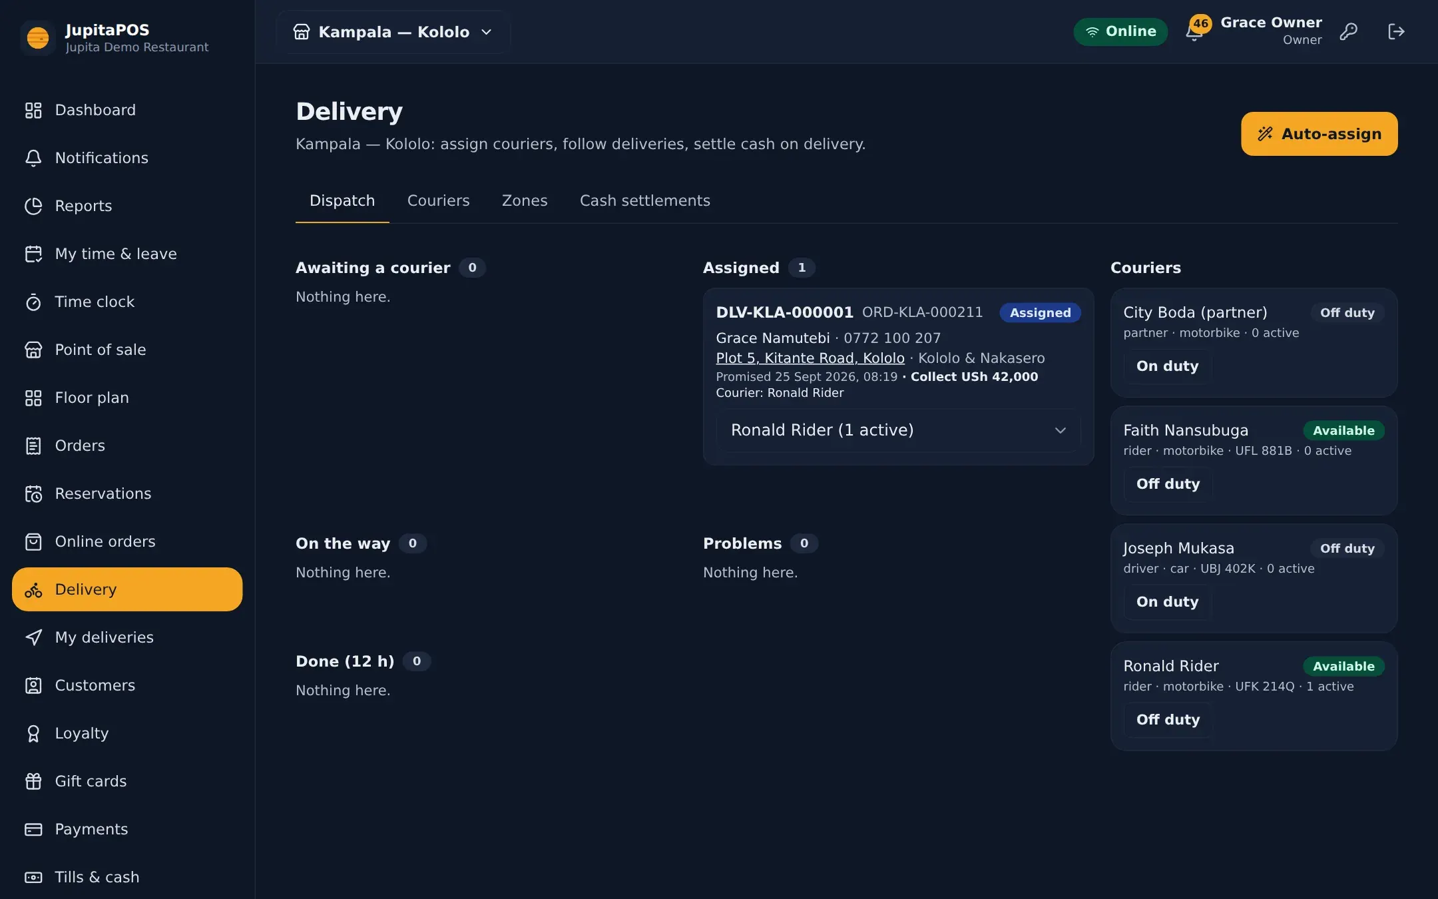Screen dimensions: 1438x899
Task: Open the Delivery sidebar menu item
Action: [x=127, y=589]
